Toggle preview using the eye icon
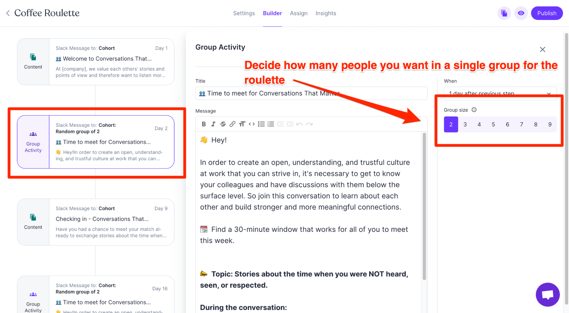Screen dimensions: 569x313 click(x=521, y=13)
